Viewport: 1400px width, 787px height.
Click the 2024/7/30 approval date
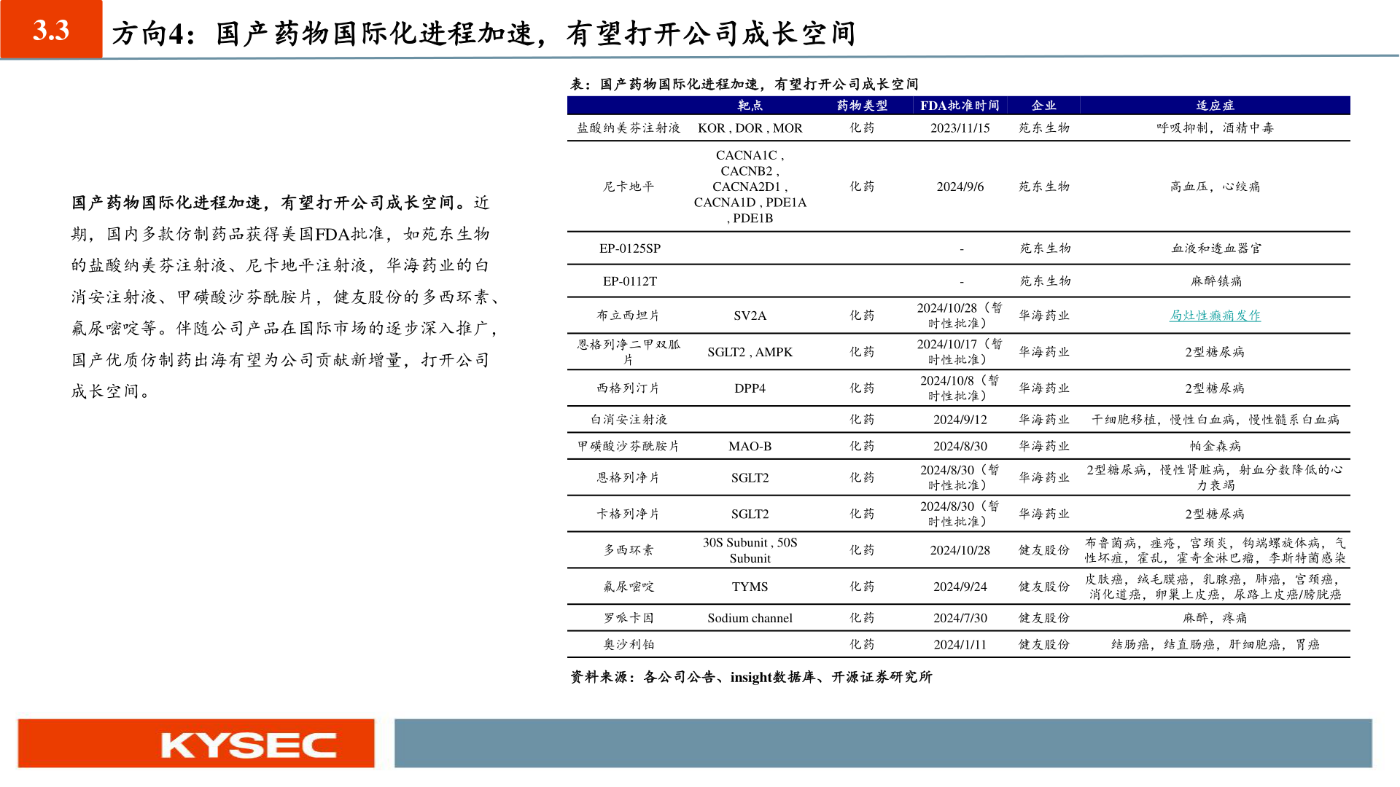point(960,618)
